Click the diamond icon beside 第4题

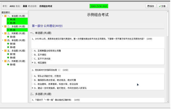[8, 37]
